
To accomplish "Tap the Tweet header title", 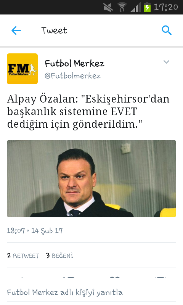I will click(x=54, y=30).
